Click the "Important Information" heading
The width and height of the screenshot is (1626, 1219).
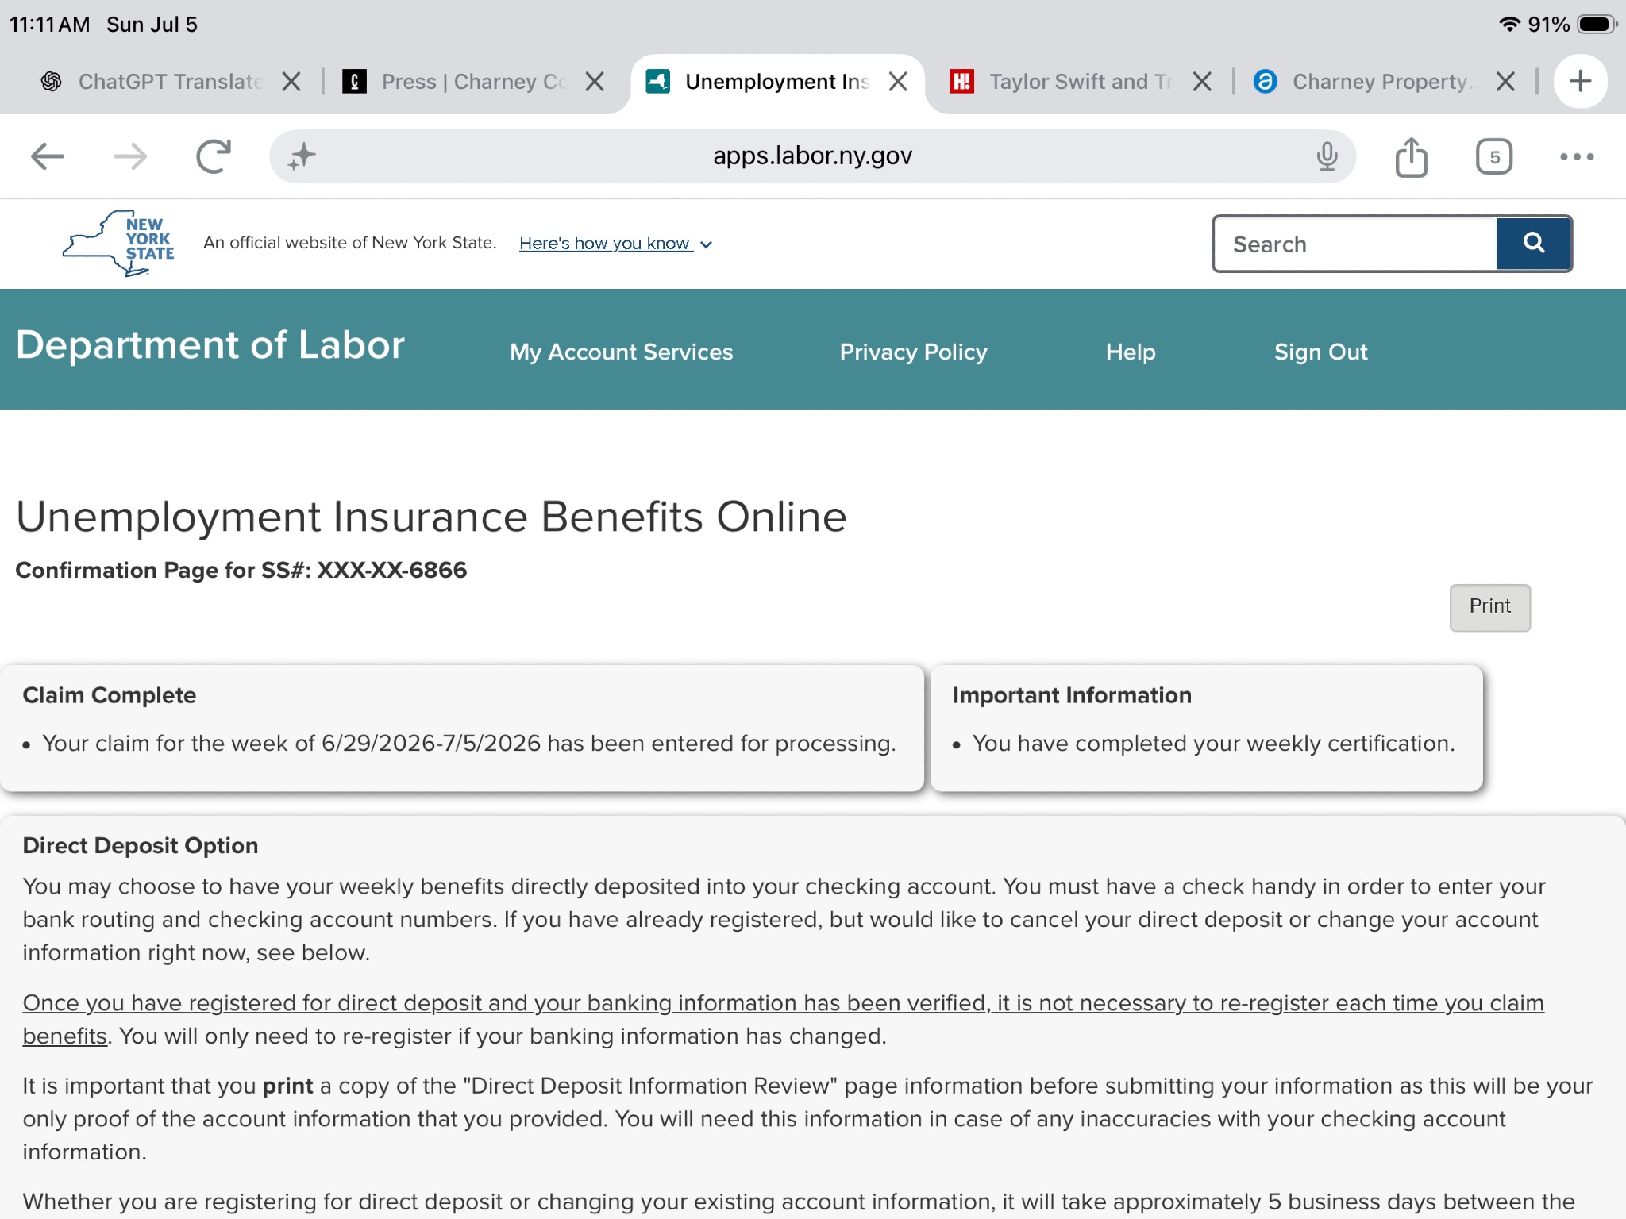click(1071, 695)
